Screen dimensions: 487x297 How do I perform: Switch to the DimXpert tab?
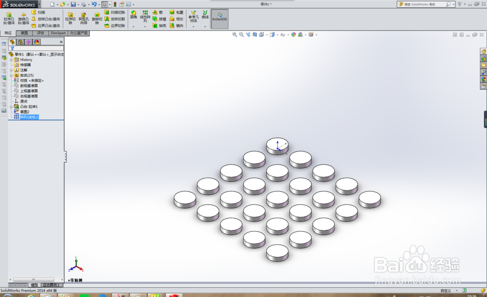58,33
